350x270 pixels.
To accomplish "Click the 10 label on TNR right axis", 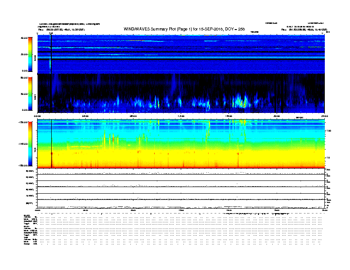I will click(328, 157).
